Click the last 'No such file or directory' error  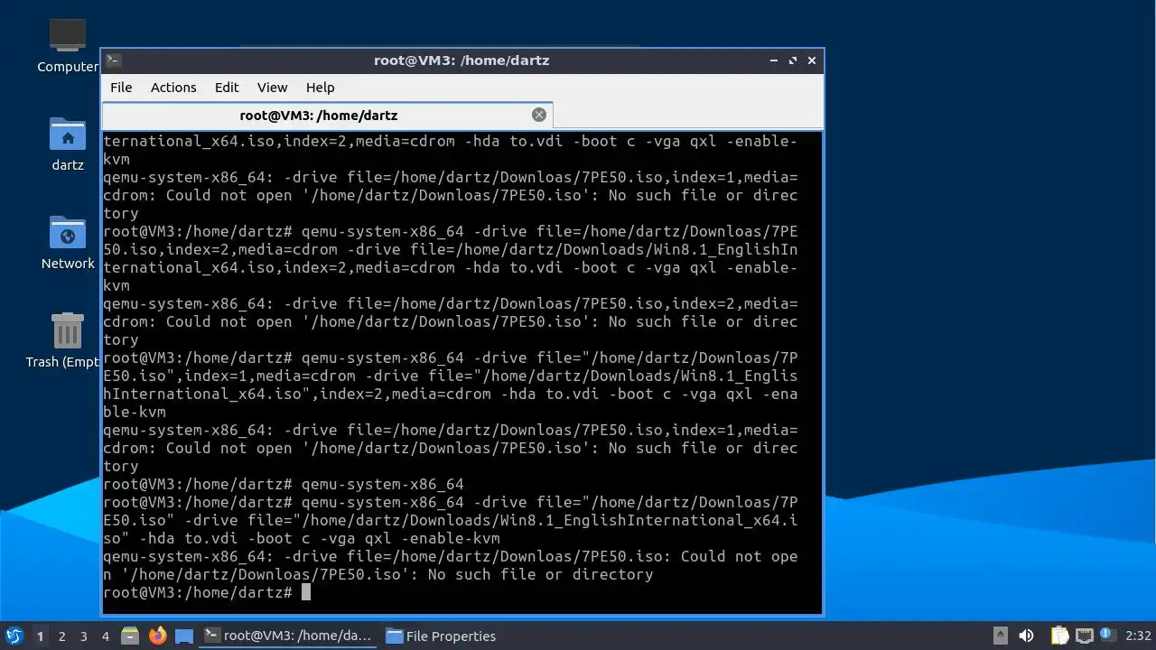540,574
